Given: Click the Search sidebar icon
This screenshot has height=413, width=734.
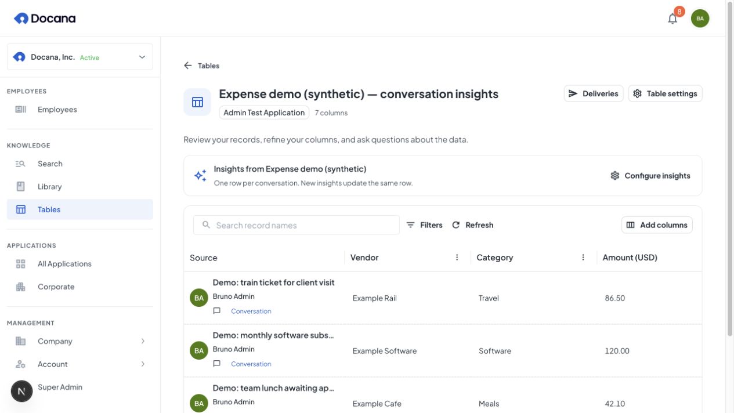Looking at the screenshot, I should [21, 164].
